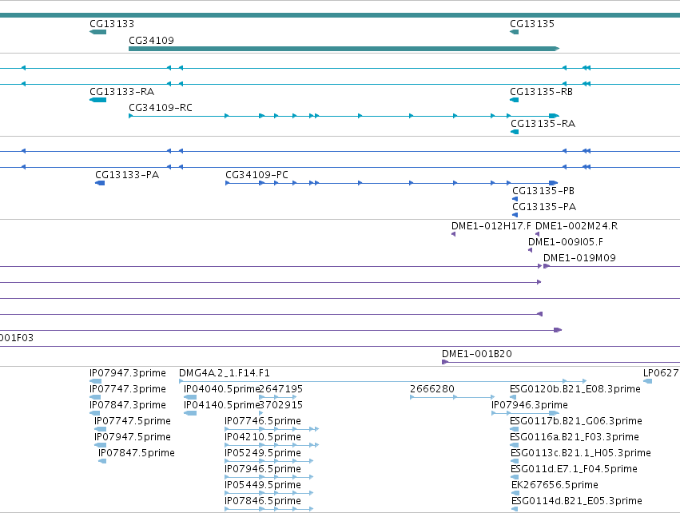The width and height of the screenshot is (680, 513).
Task: Select the ESG0116a.B21_F03.3prime glyph
Action: 515,445
